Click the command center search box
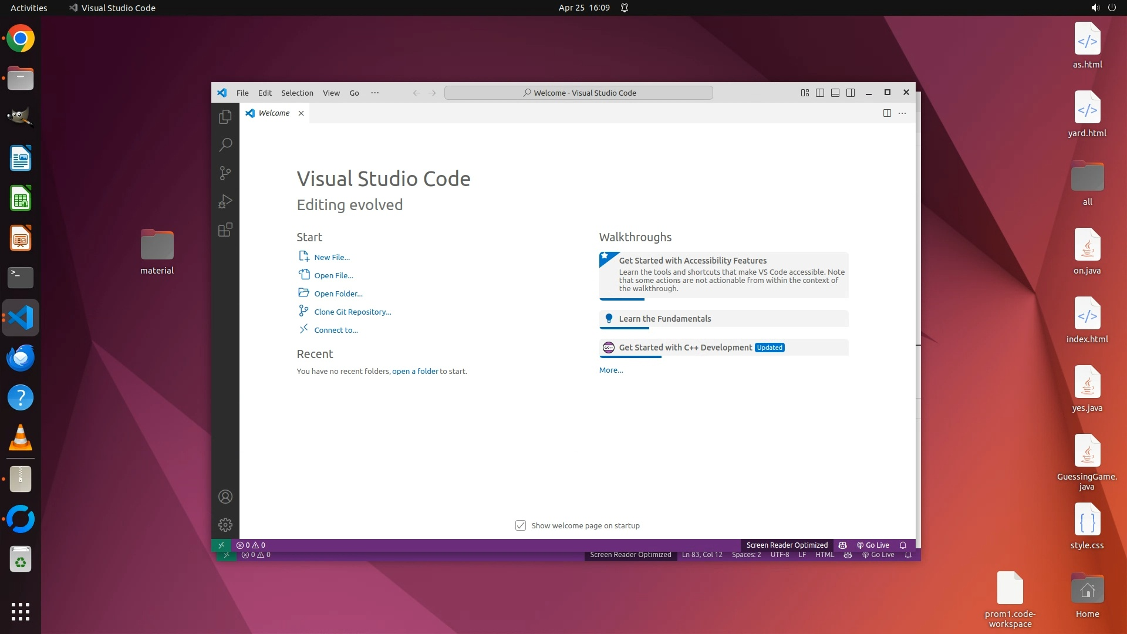The image size is (1127, 634). [578, 93]
